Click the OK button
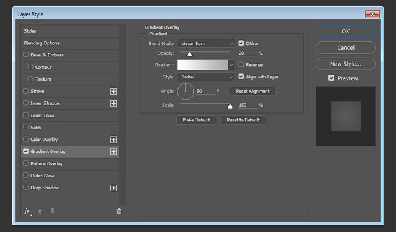This screenshot has width=396, height=232. (345, 32)
